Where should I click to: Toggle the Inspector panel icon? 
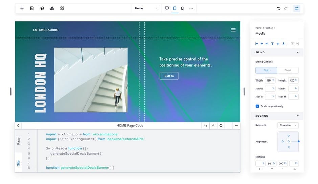[297, 8]
